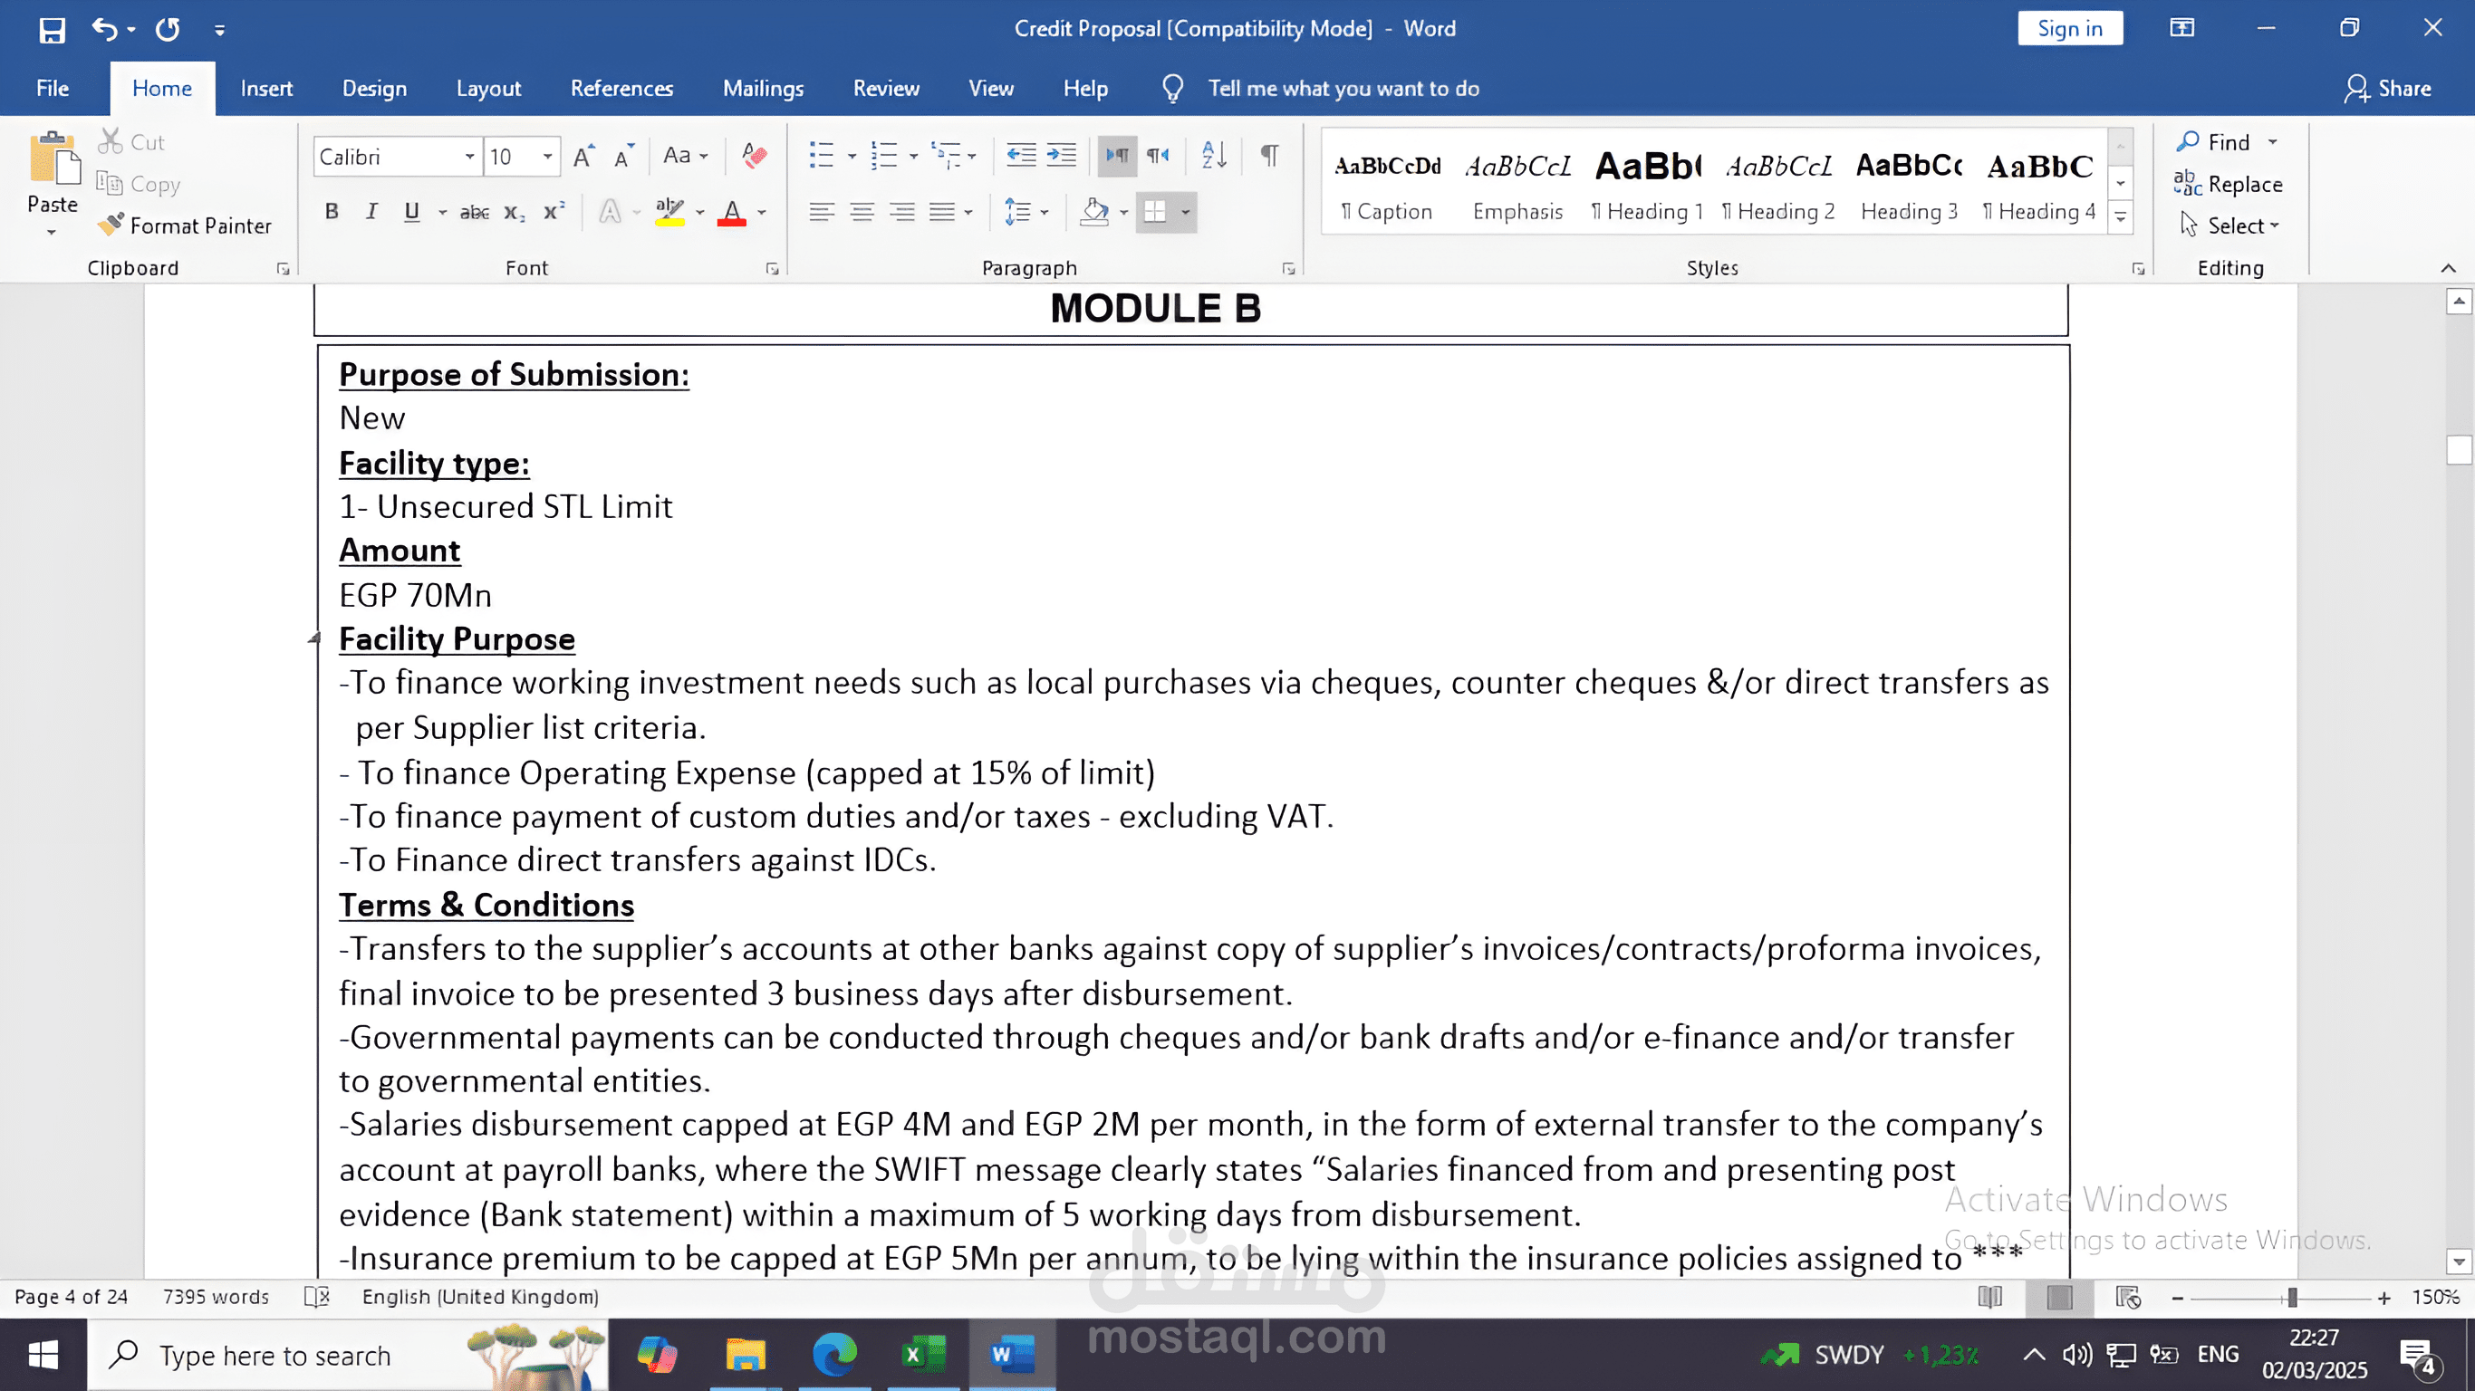Screen dimensions: 2475x1391
Task: Open the Paste options dropdown arrow
Action: point(52,233)
